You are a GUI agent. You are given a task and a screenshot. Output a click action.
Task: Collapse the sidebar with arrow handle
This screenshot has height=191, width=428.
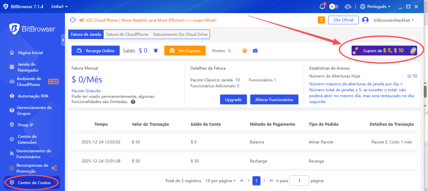point(63,40)
